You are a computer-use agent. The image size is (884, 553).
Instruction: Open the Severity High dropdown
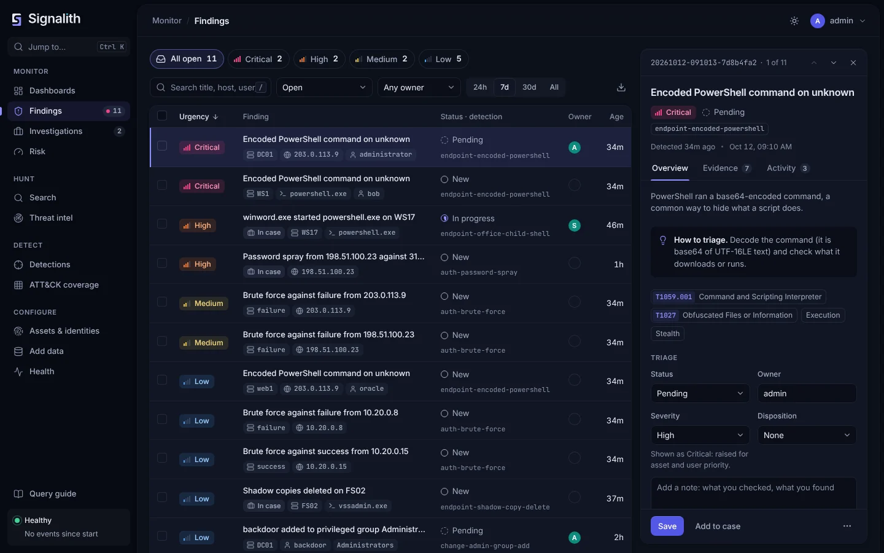pos(700,435)
